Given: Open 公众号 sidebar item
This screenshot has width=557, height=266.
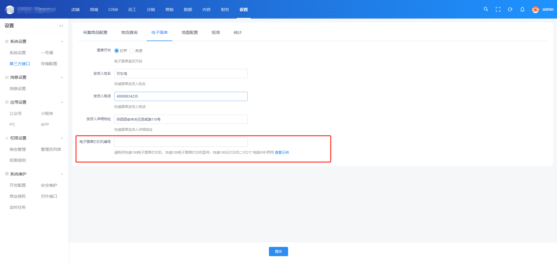Looking at the screenshot, I should (x=16, y=113).
